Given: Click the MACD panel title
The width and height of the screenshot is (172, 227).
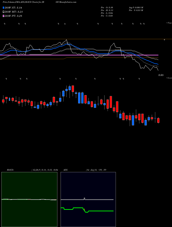Looking at the screenshot, I should click(x=10, y=170).
